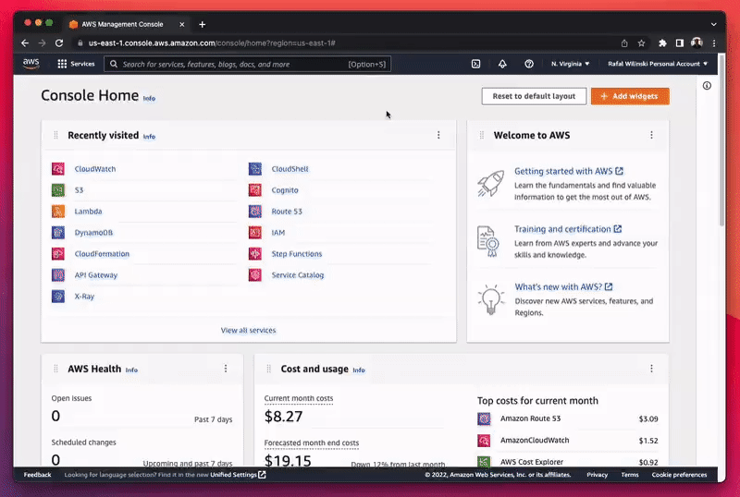Viewport: 740px width, 497px height.
Task: Open the side info panel icon
Action: 707,85
